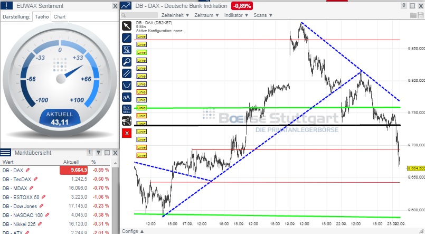This screenshot has height=234, width=425.
Task: Click the Marktübersicht vertical scrollbar thumb
Action: 115,200
